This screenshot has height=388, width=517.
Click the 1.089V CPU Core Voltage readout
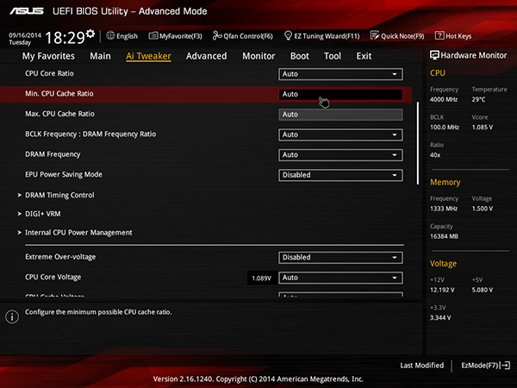click(x=261, y=278)
